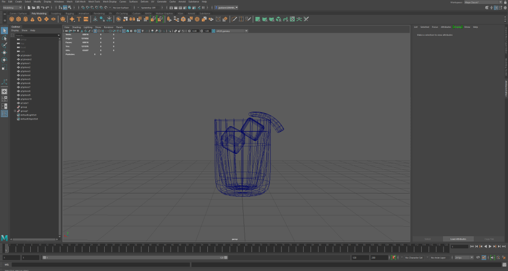Open the Modeling menu set dropdown

coord(12,7)
